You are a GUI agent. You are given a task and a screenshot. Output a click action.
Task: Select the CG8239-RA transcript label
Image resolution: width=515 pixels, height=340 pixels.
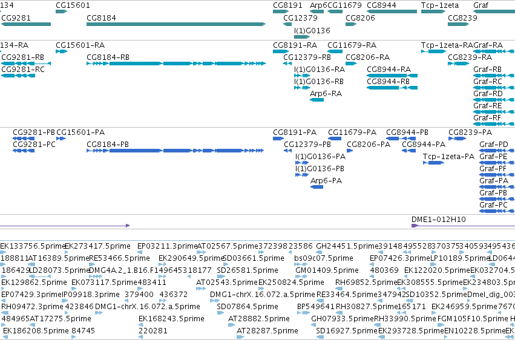(470, 57)
